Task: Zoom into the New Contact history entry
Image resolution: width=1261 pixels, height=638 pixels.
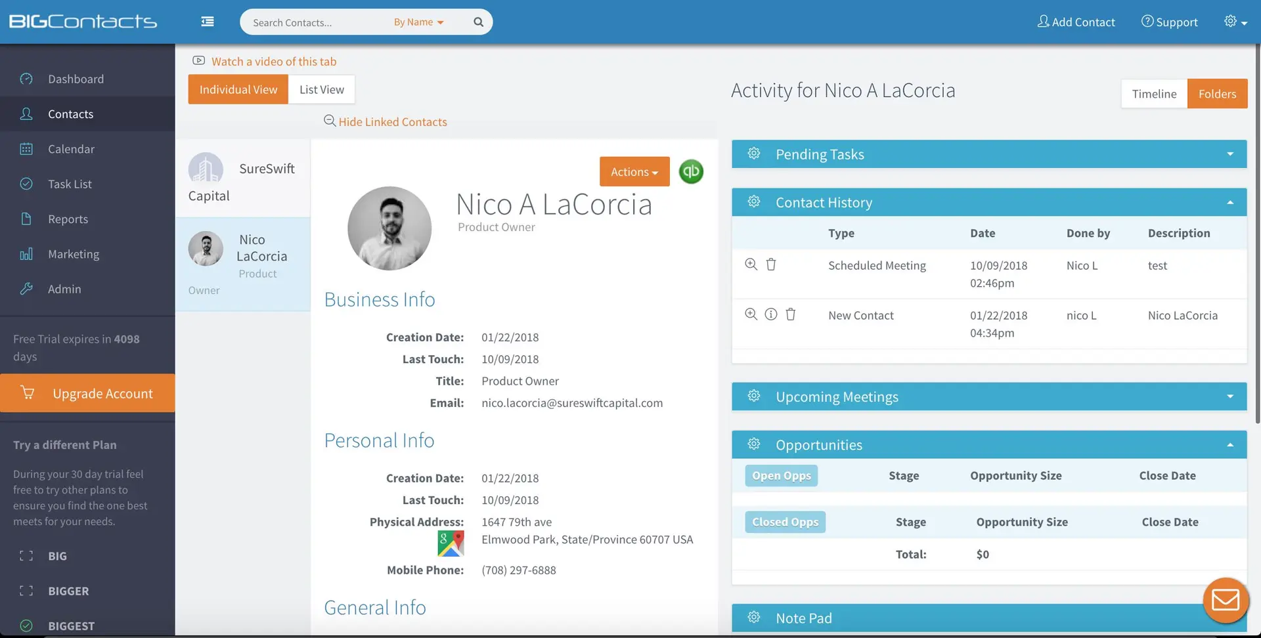Action: coord(751,314)
